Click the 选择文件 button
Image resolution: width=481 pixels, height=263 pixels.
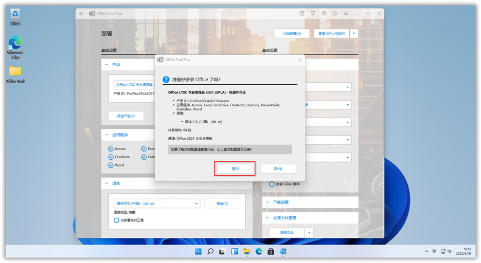pyautogui.click(x=287, y=233)
